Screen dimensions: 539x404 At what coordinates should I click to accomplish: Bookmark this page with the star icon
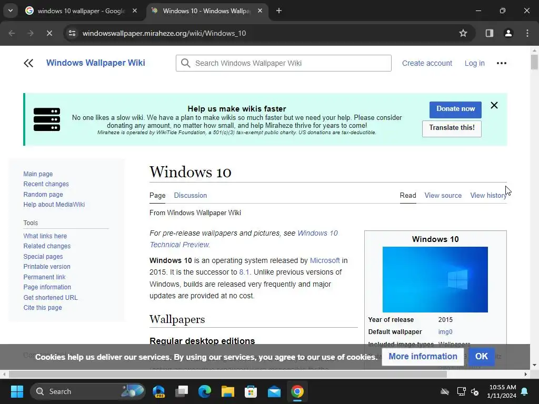click(463, 33)
